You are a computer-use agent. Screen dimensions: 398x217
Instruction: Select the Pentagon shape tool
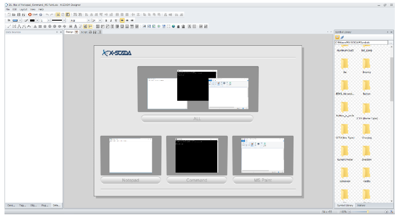tap(45, 26)
